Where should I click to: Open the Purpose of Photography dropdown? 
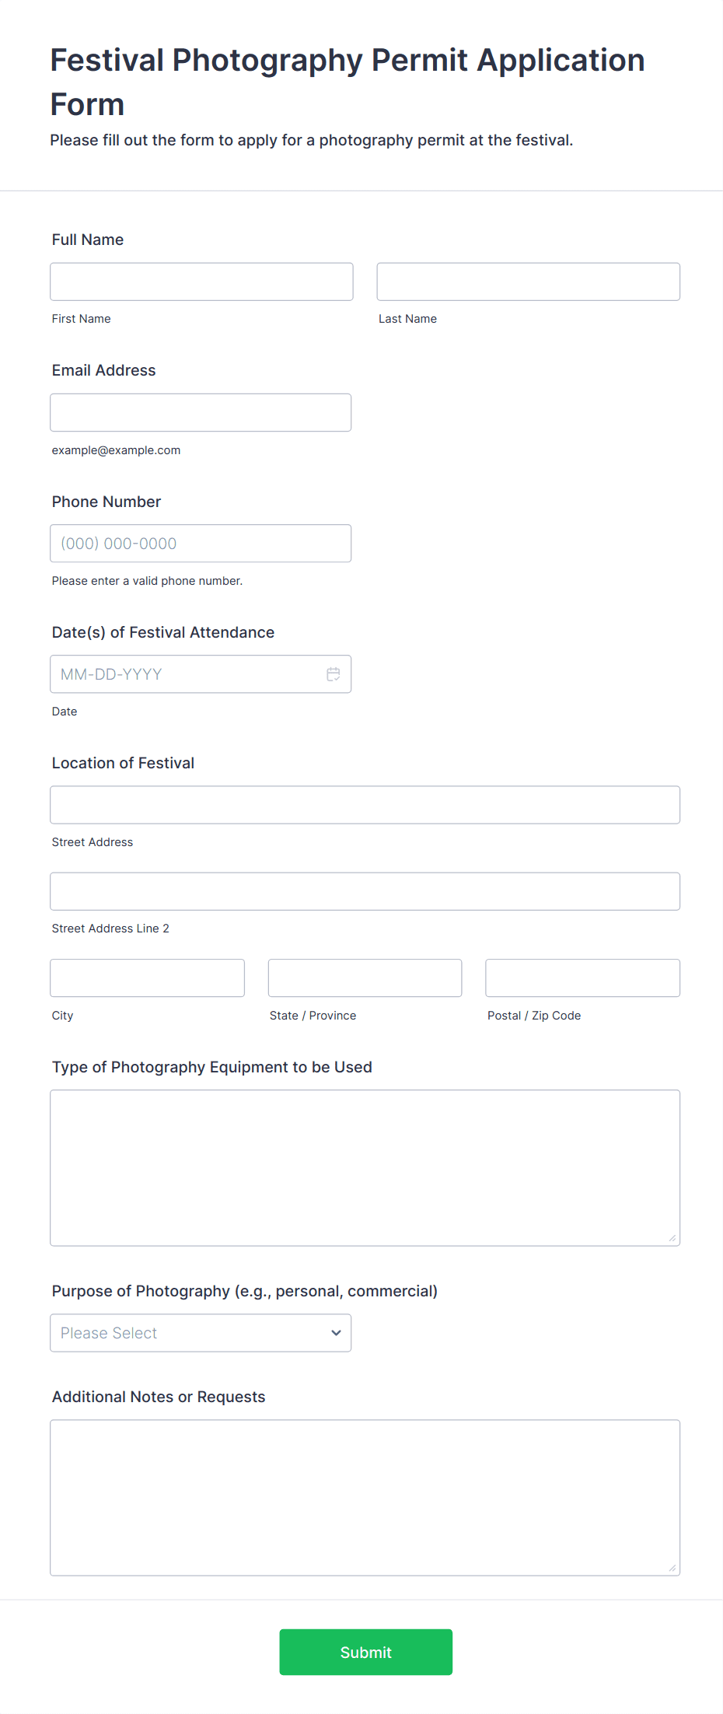201,1332
